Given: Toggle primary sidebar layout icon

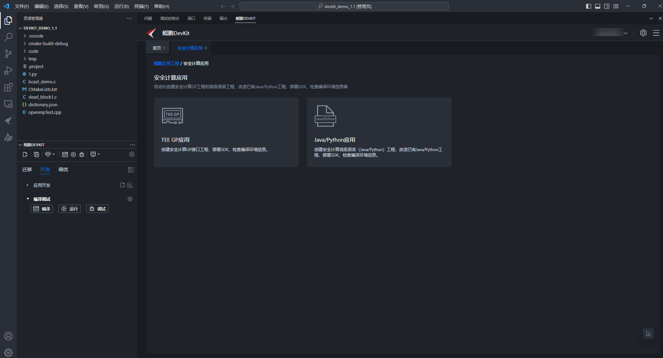Looking at the screenshot, I should [589, 6].
